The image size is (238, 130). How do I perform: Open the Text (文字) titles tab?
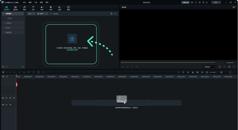tap(33, 8)
